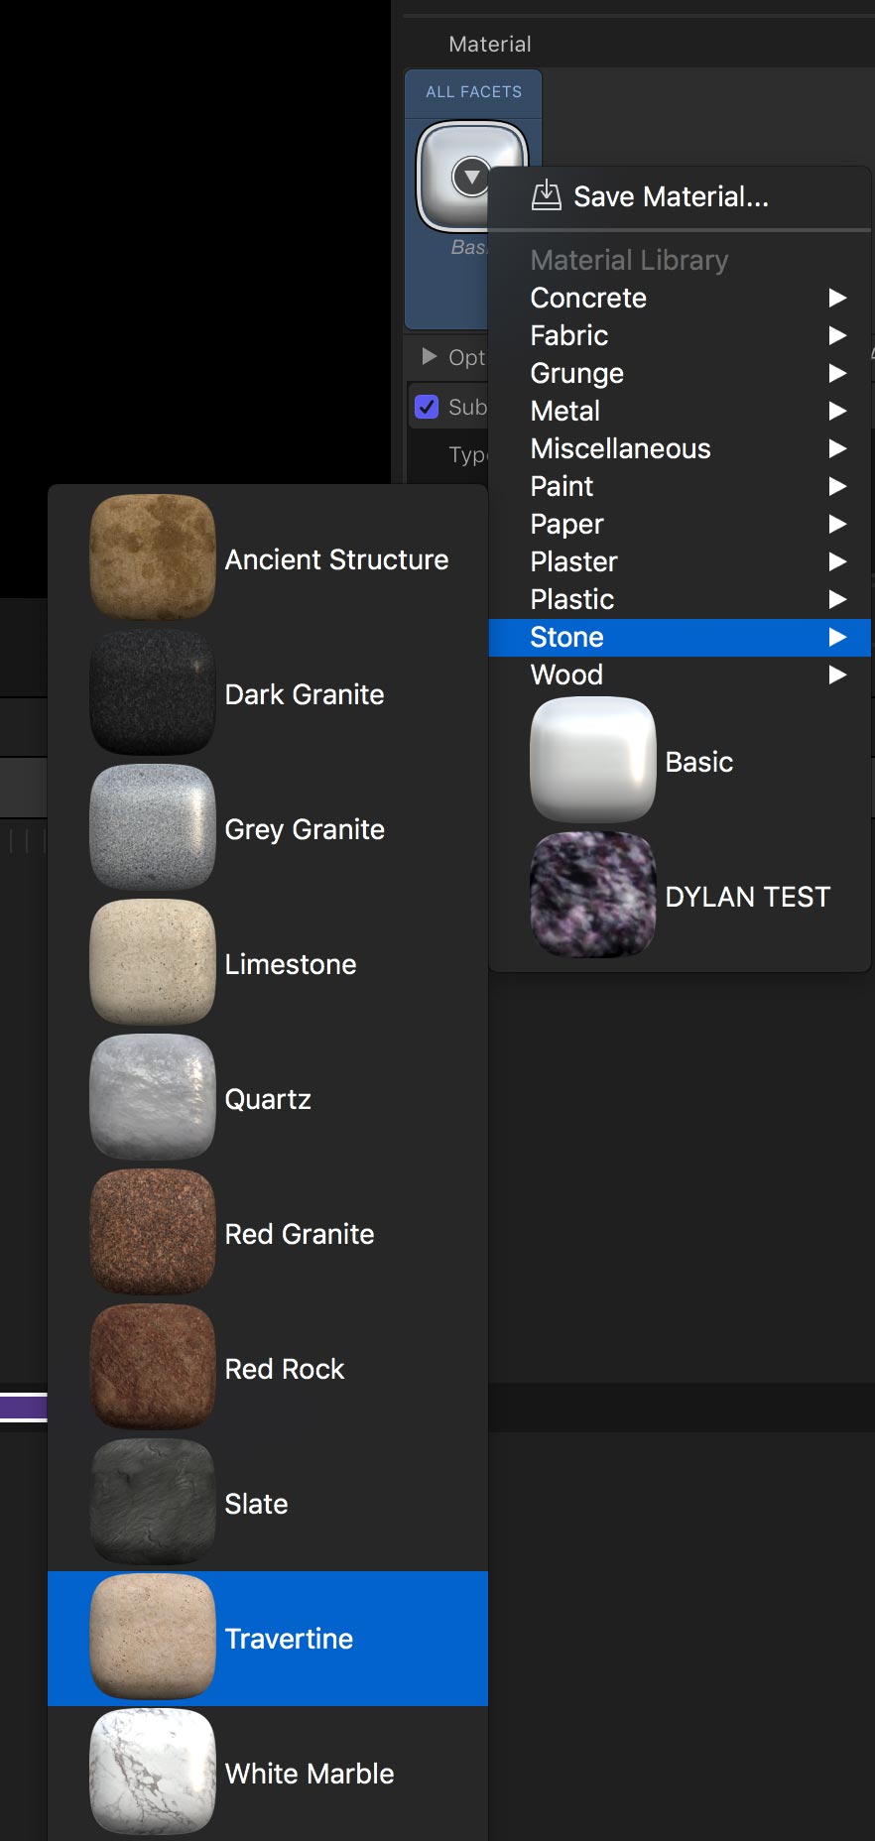
Task: Choose White Marble text label
Action: [310, 1774]
